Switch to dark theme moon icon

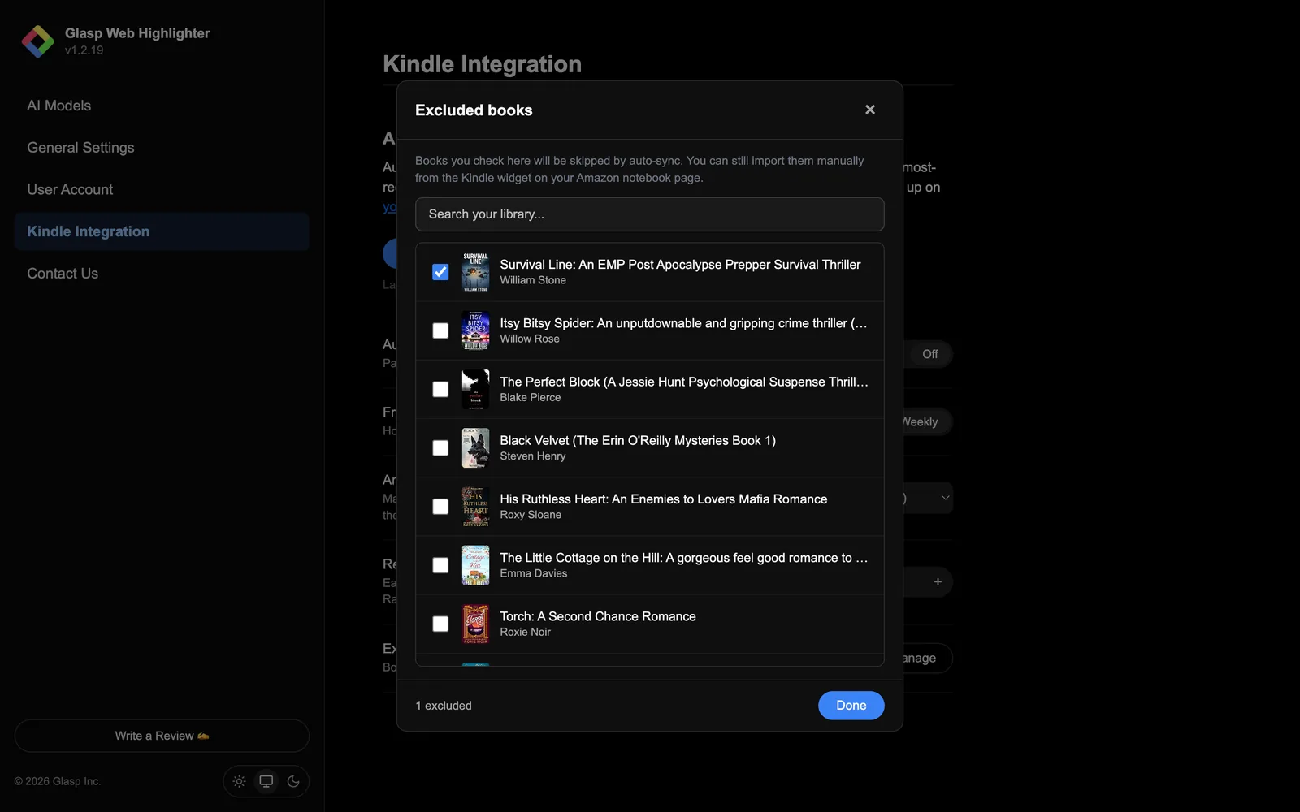tap(293, 781)
